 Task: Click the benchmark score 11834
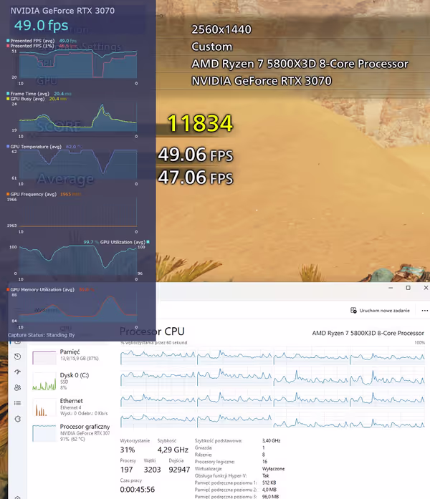tap(200, 123)
